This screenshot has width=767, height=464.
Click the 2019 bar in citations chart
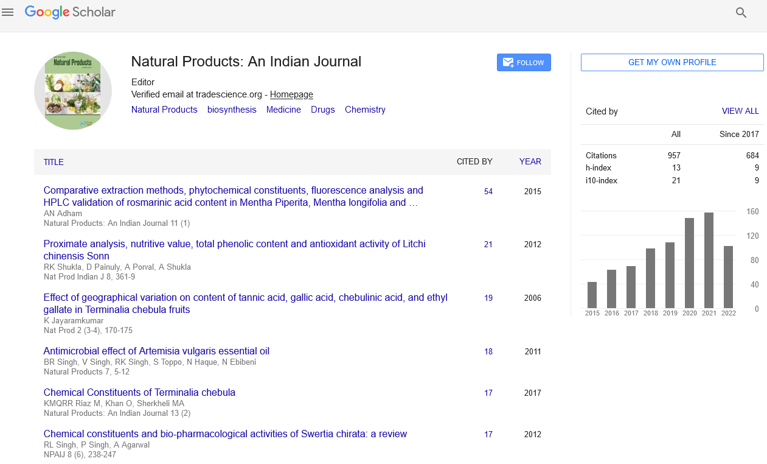tap(670, 275)
